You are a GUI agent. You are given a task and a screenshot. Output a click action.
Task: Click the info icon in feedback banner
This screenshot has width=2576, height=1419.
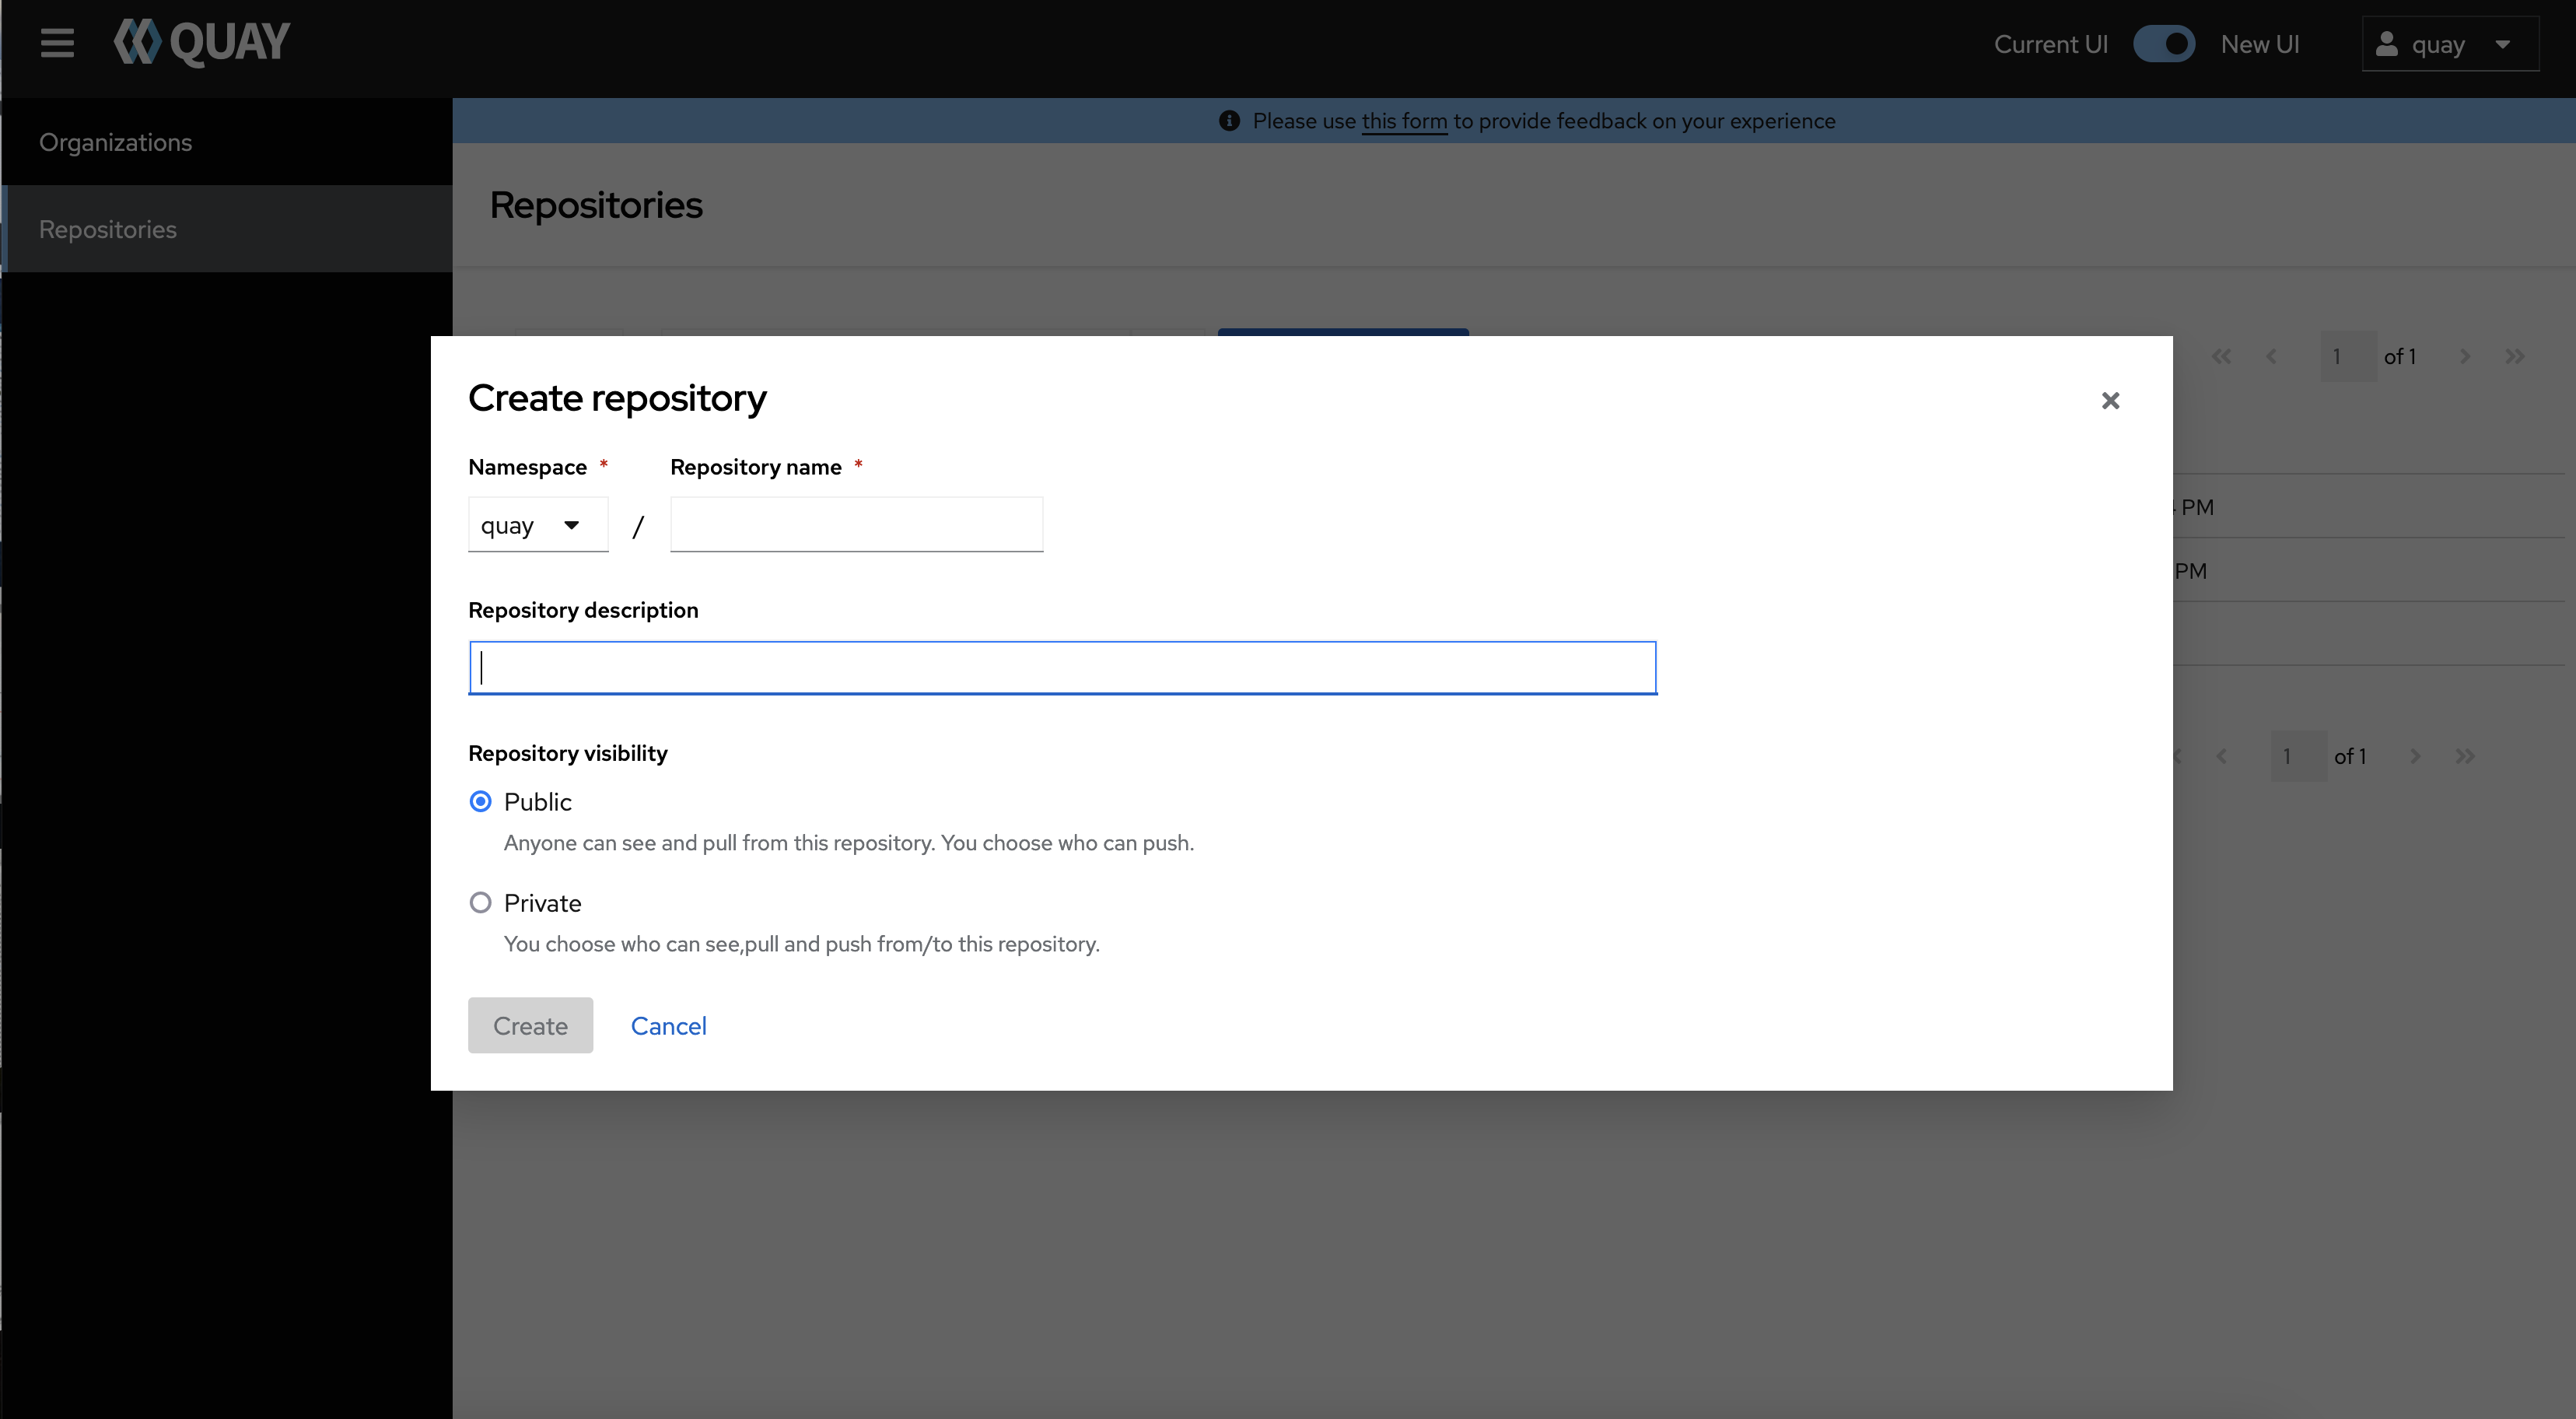point(1229,121)
